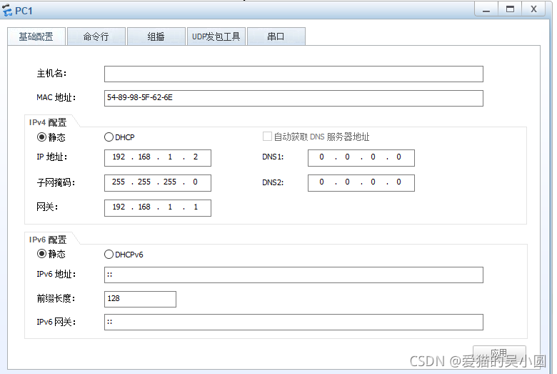This screenshot has height=374, width=557.
Task: Click the 主机名 input field
Action: pos(293,74)
